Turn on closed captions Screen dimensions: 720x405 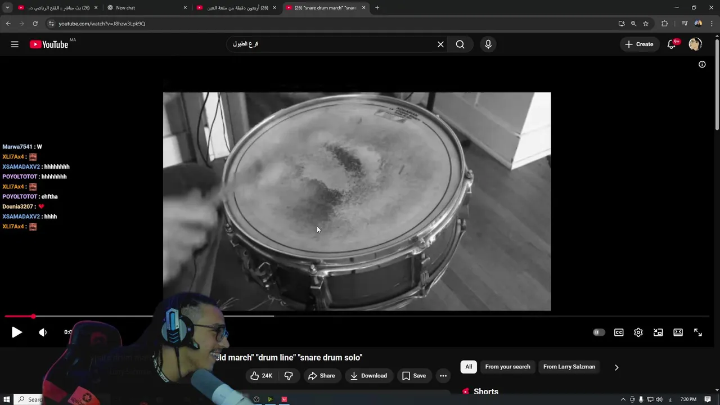coord(619,332)
